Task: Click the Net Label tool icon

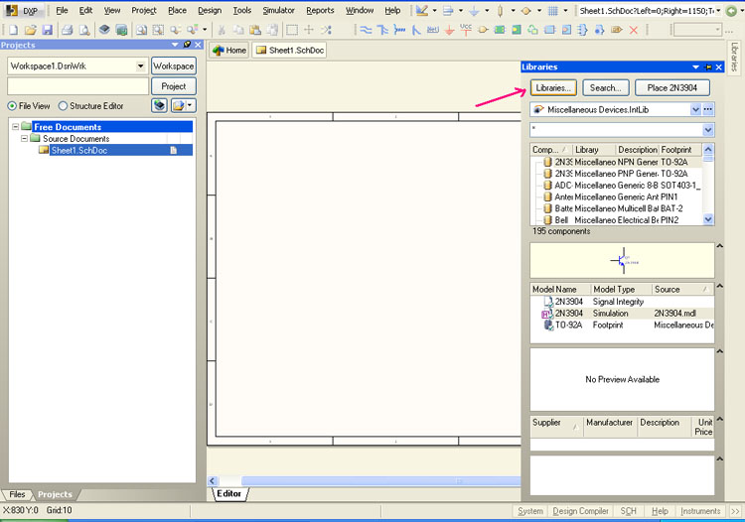Action: point(433,30)
